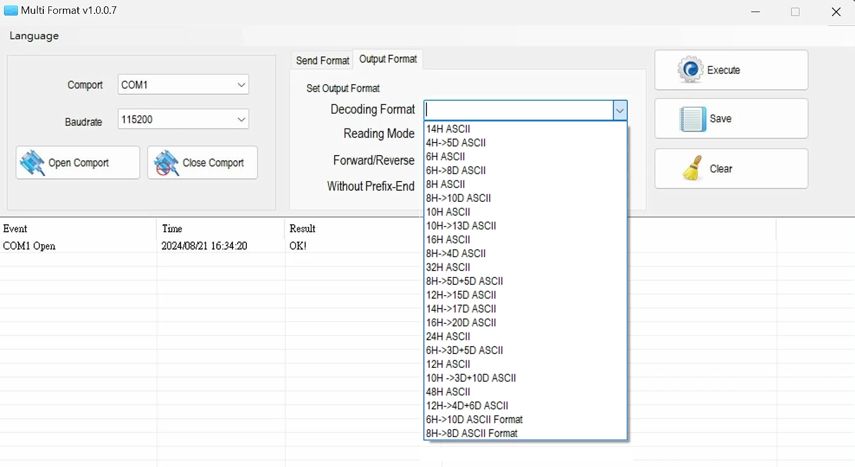The height and width of the screenshot is (467, 855).
Task: Expand the Comport COM1 dropdown
Action: [241, 85]
